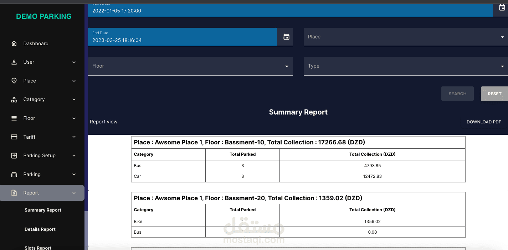Click the Car category cell
Screen dimensions: 508x250
click(168, 176)
